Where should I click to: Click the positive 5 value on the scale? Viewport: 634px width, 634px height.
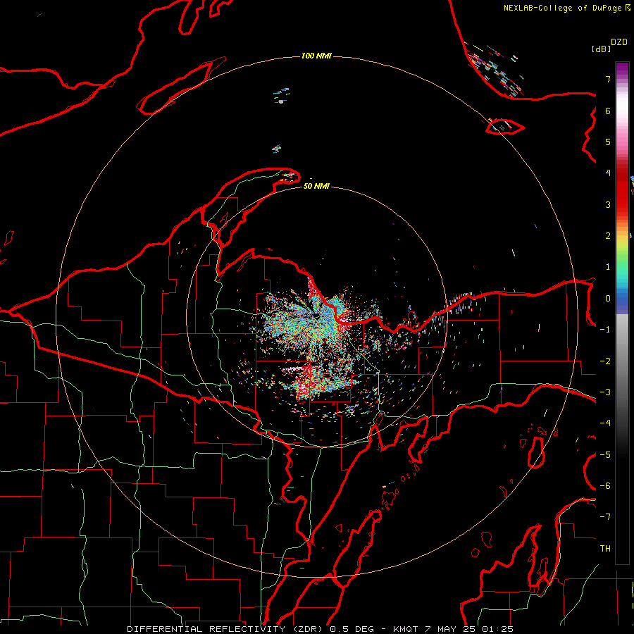[608, 142]
